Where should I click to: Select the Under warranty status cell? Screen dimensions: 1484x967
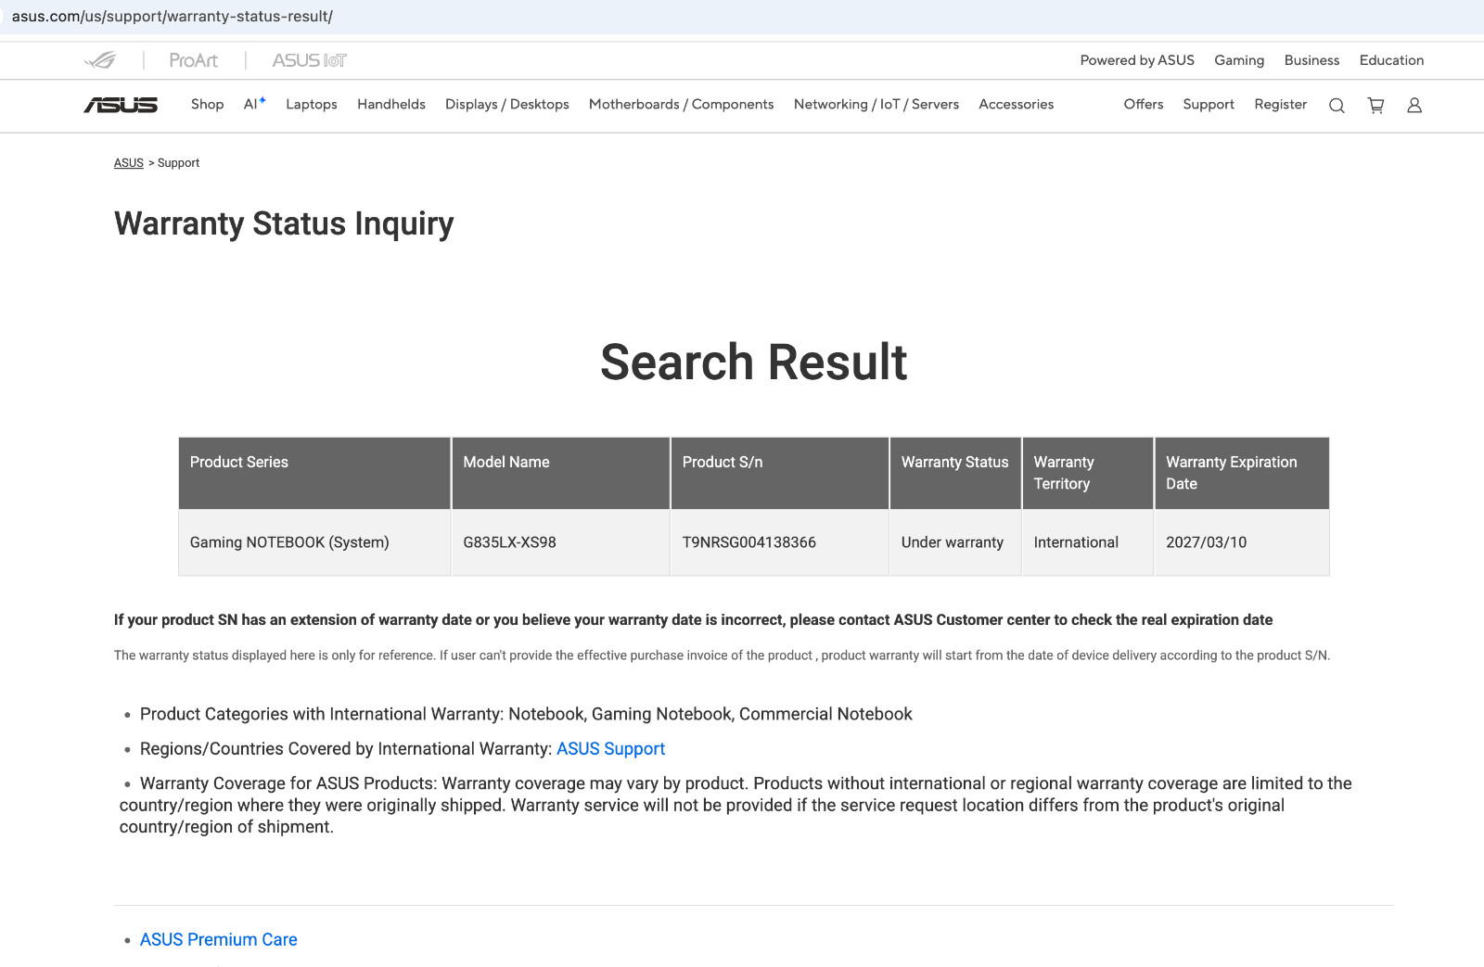[x=955, y=542]
